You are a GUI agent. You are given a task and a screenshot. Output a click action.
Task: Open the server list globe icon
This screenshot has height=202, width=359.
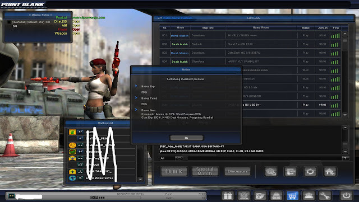tap(271, 171)
